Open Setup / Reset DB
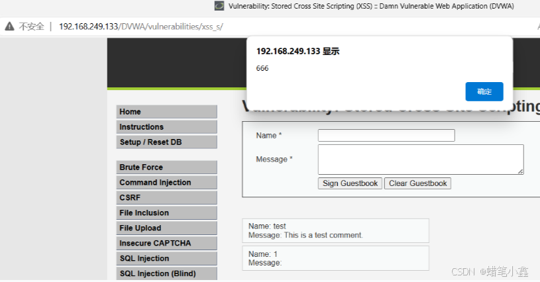Image resolution: width=540 pixels, height=282 pixels. (167, 142)
